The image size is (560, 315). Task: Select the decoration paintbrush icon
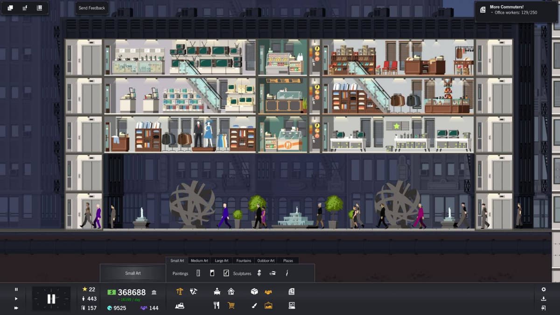tap(254, 305)
